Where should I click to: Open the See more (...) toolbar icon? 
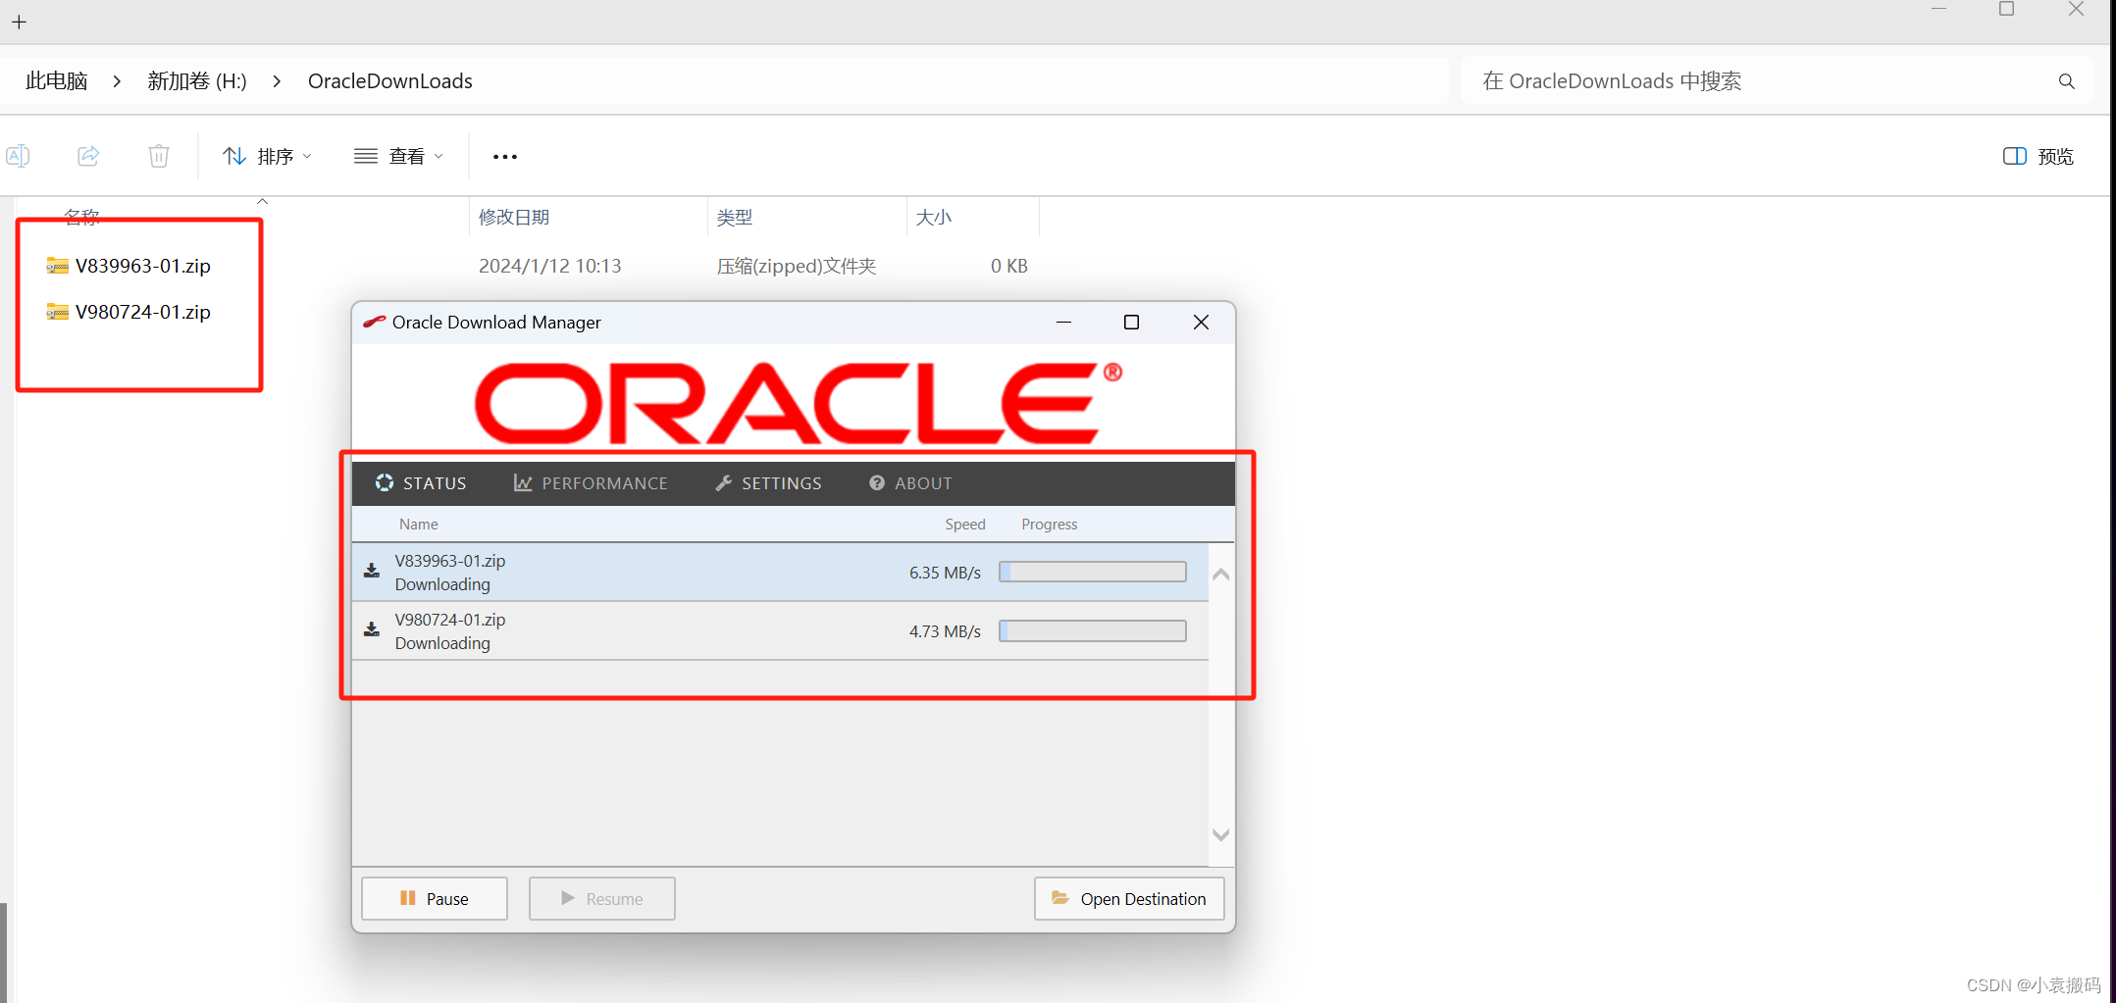click(504, 156)
